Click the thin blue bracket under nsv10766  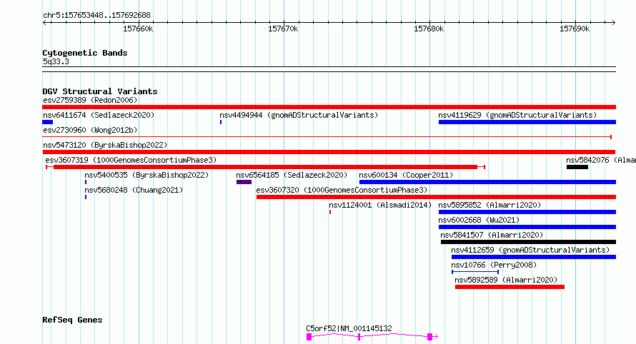(x=475, y=272)
